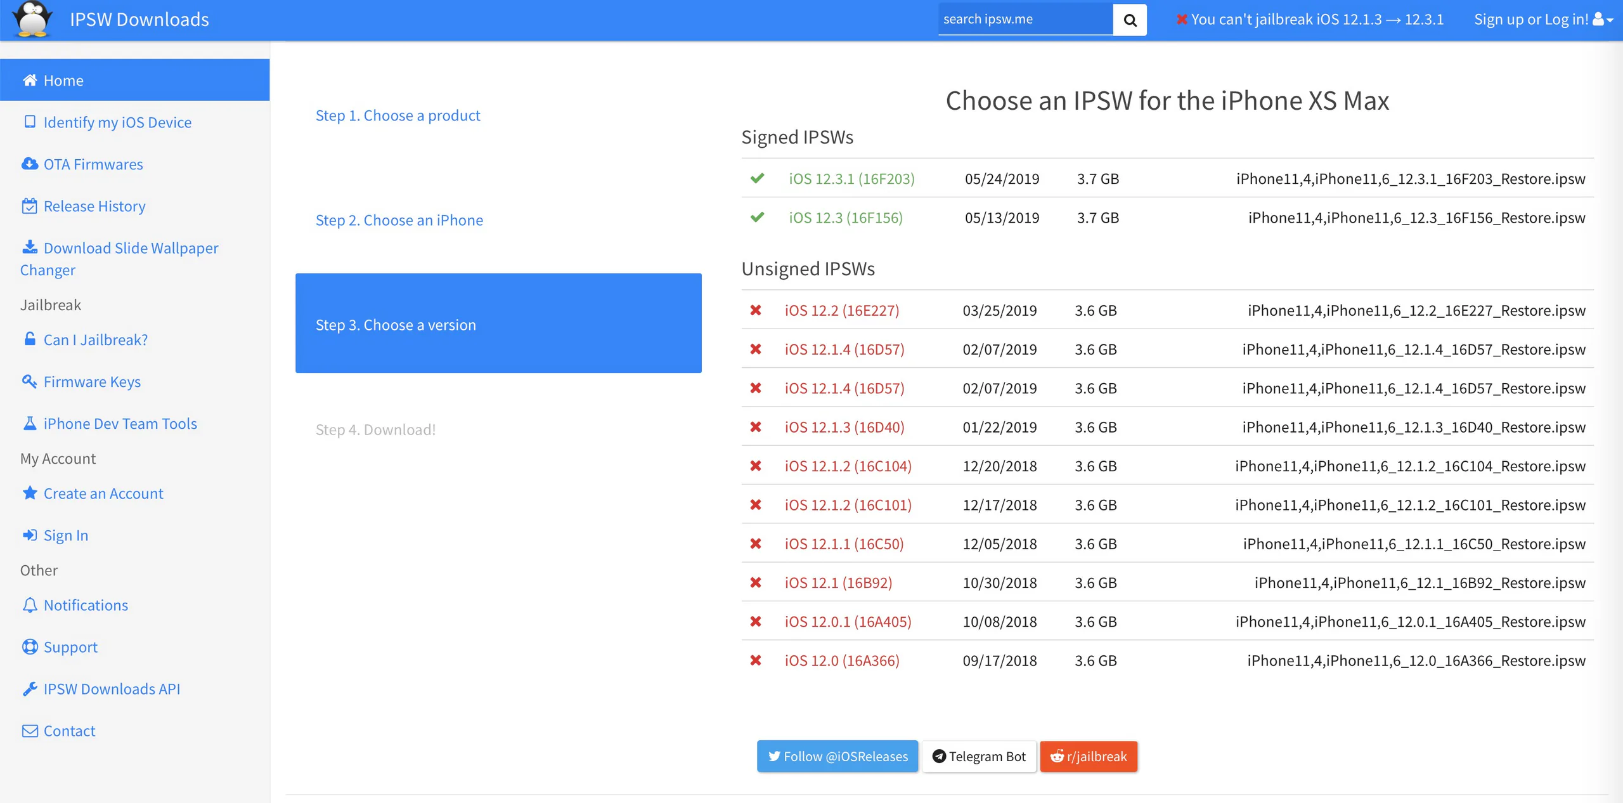The height and width of the screenshot is (803, 1623).
Task: Click Step 4. Download!
Action: click(376, 429)
